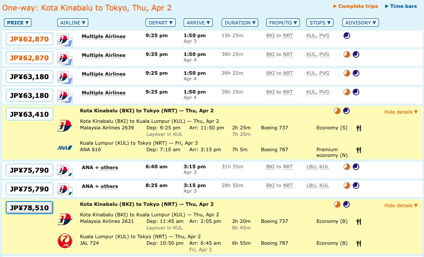The width and height of the screenshot is (424, 257).
Task: Click Malaysia Airlines logo beside flight 2621
Action: pyautogui.click(x=65, y=219)
